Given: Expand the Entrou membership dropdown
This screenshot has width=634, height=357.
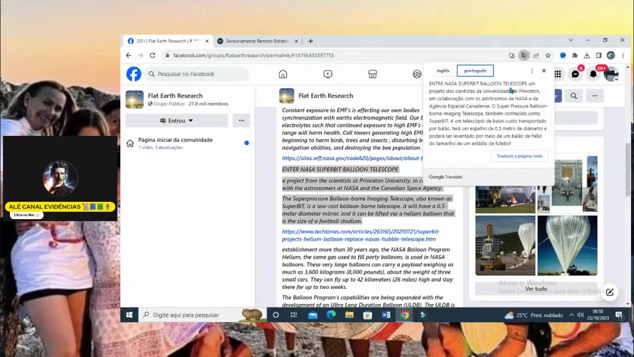Looking at the screenshot, I should click(x=176, y=120).
